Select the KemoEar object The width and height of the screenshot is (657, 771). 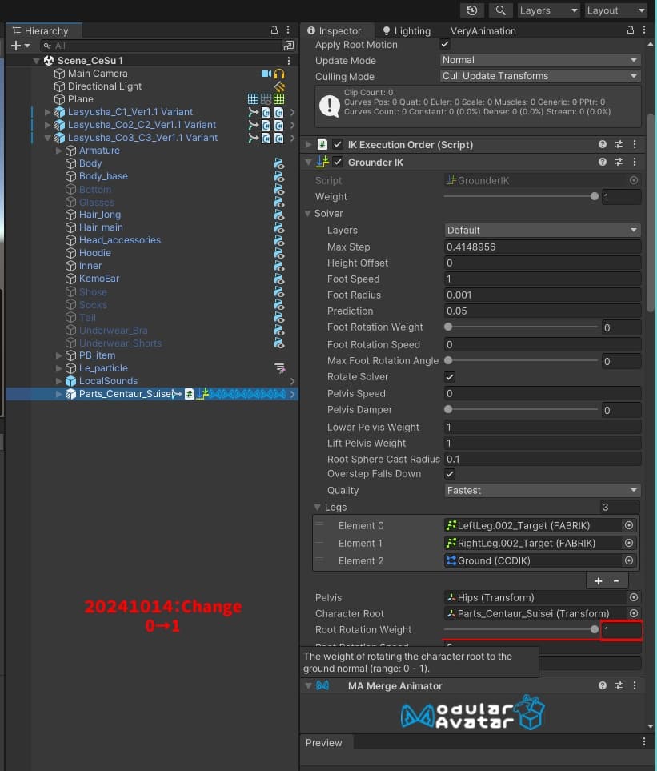coord(99,279)
